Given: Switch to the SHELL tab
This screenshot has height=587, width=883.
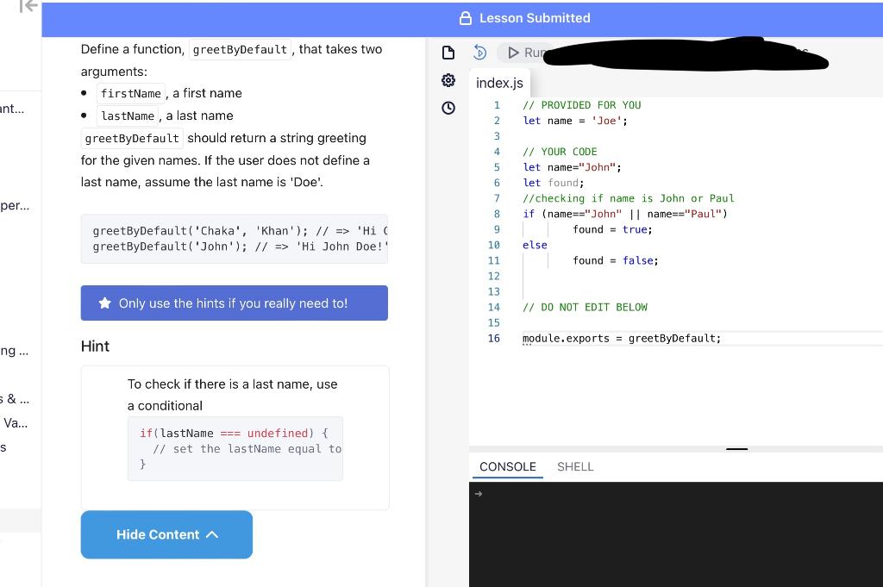Looking at the screenshot, I should [574, 466].
